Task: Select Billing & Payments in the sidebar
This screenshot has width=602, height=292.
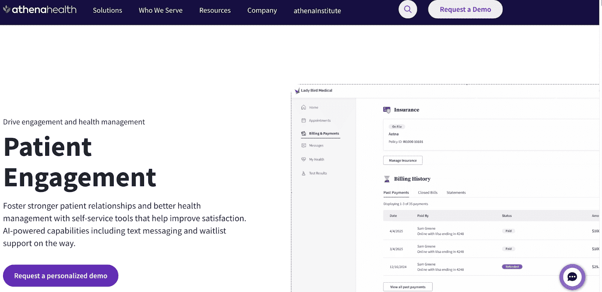Action: point(324,133)
